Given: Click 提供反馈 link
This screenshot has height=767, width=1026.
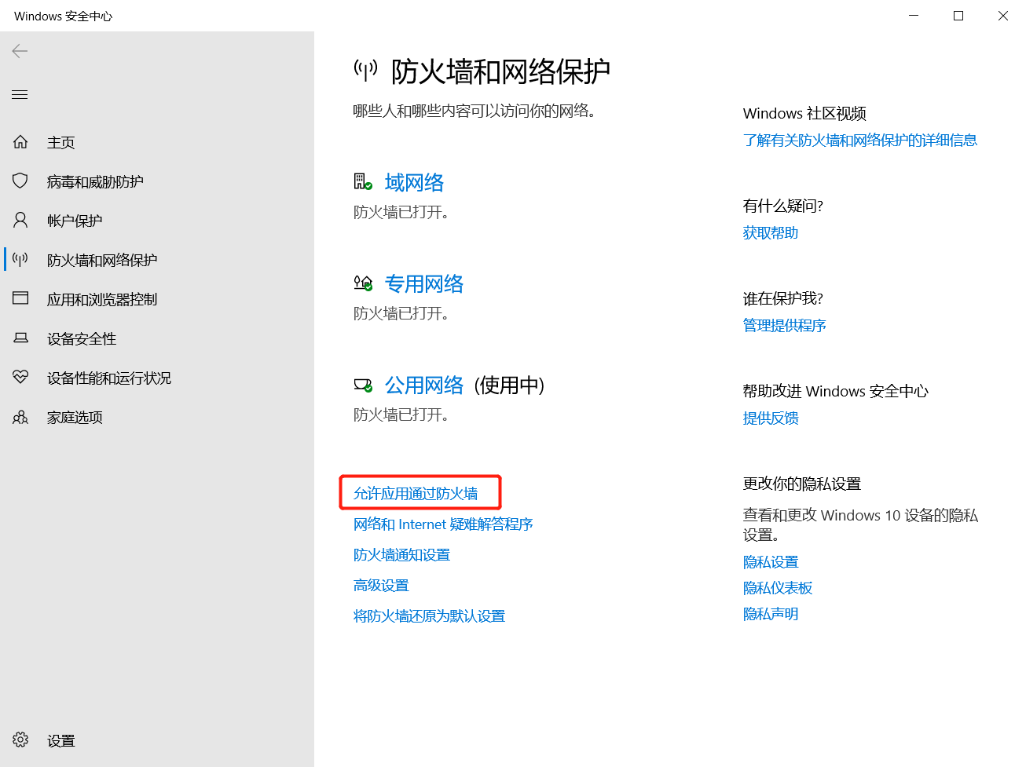Looking at the screenshot, I should coord(771,418).
